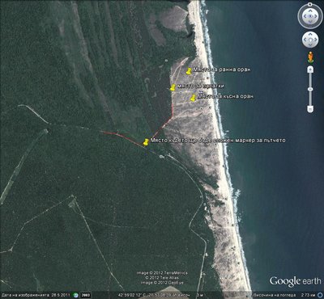This screenshot has width=324, height=299.
Task: Select the yellow pin for the path marker
Action: 146,142
